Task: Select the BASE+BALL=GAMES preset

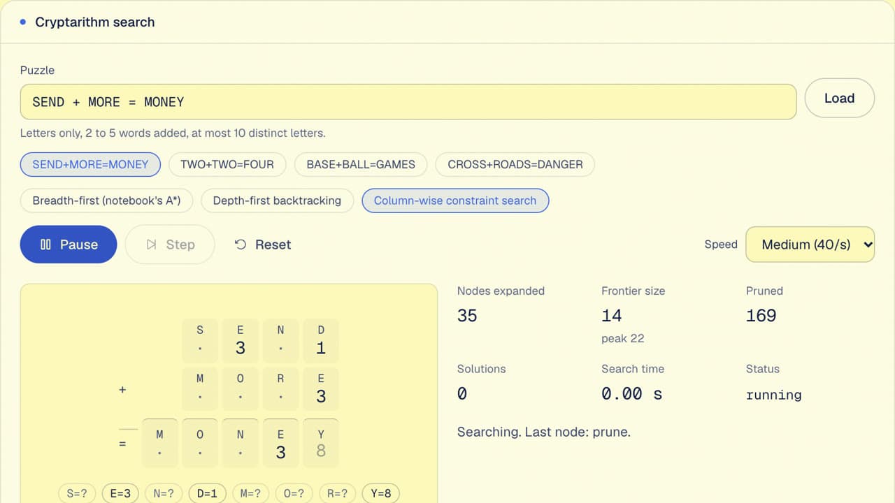Action: pyautogui.click(x=361, y=165)
